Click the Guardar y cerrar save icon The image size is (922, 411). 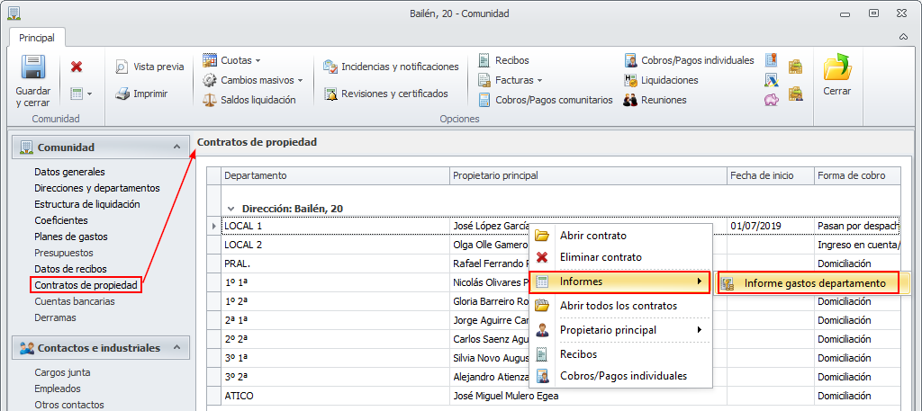tap(33, 68)
